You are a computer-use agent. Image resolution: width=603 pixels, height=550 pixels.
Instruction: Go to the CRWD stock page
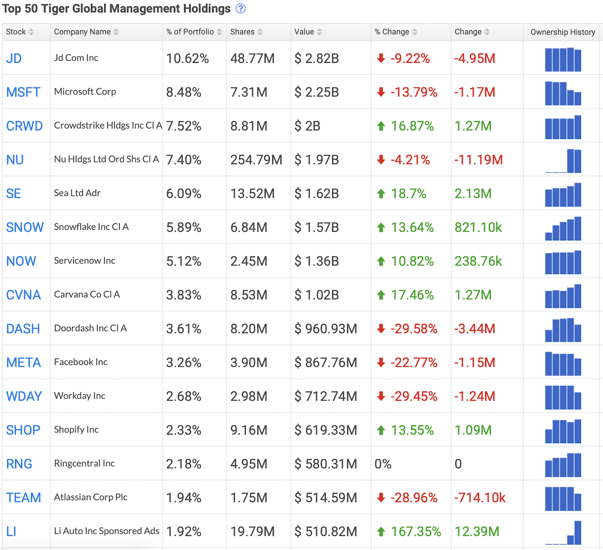coord(24,126)
